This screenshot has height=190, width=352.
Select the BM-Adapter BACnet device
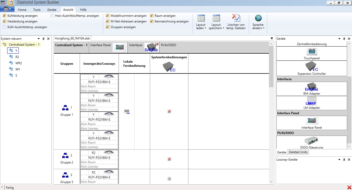[312, 89]
